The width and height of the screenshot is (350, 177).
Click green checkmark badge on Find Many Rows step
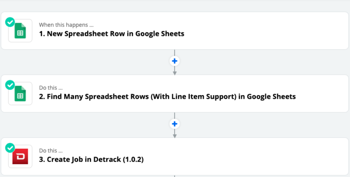[x=10, y=85]
